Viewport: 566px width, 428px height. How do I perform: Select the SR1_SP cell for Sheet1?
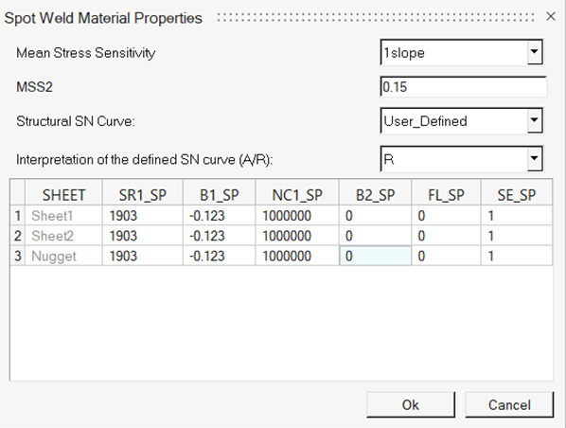click(x=143, y=216)
